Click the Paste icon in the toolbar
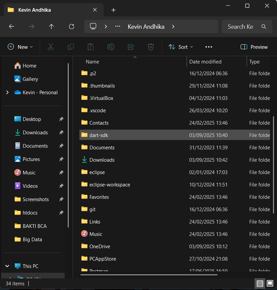277x290 pixels. click(x=91, y=47)
